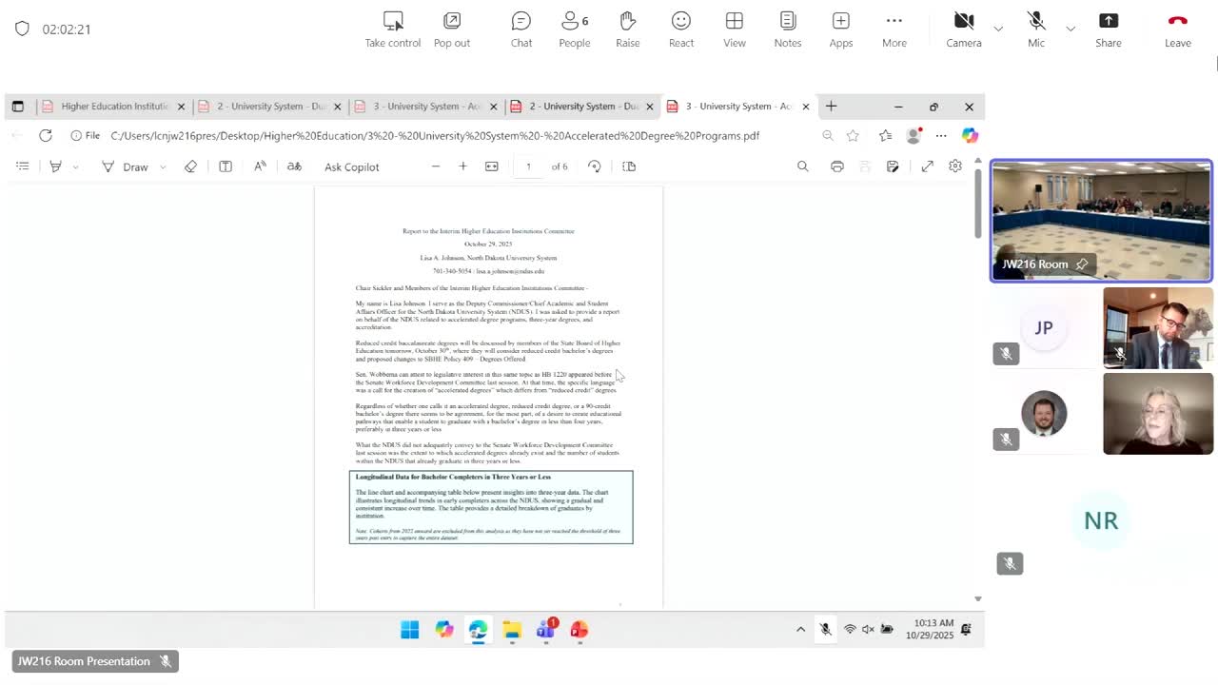Unmute the Mic
This screenshot has width=1218, height=685.
[1036, 29]
